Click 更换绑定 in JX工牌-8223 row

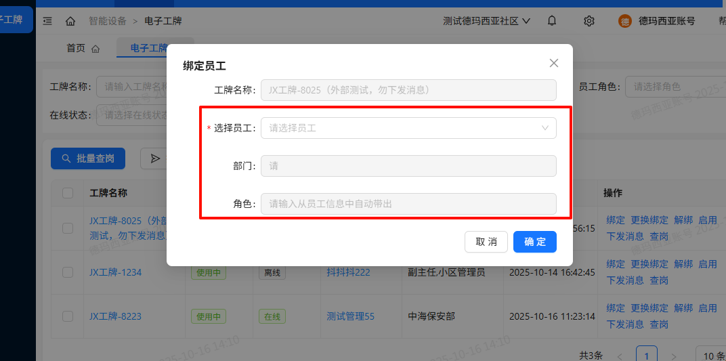tap(649, 307)
